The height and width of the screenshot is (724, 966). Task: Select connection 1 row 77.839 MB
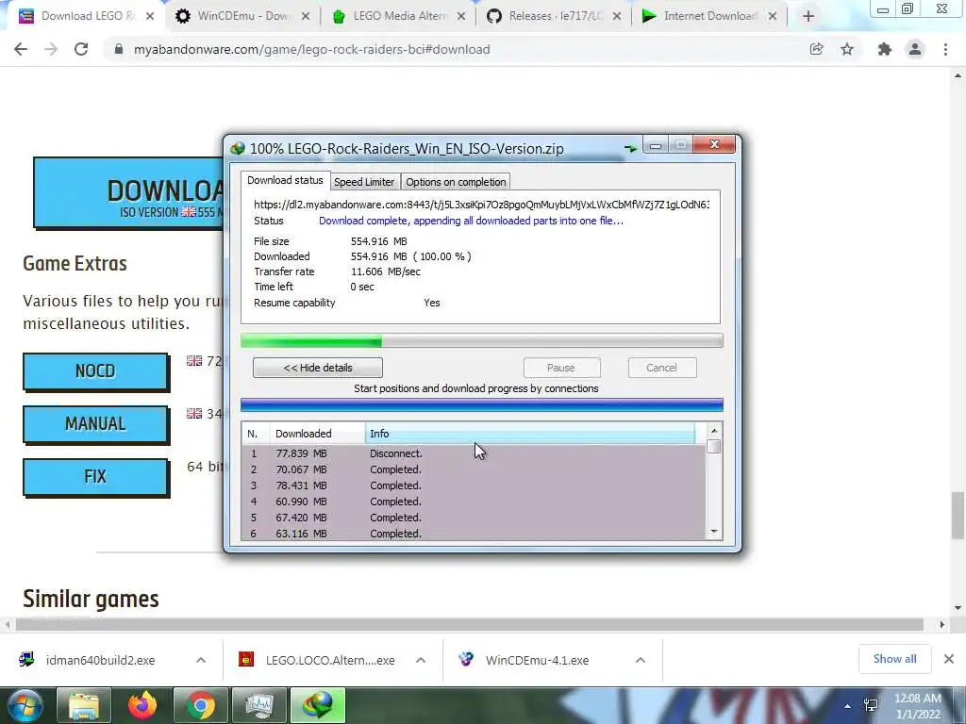pos(474,453)
